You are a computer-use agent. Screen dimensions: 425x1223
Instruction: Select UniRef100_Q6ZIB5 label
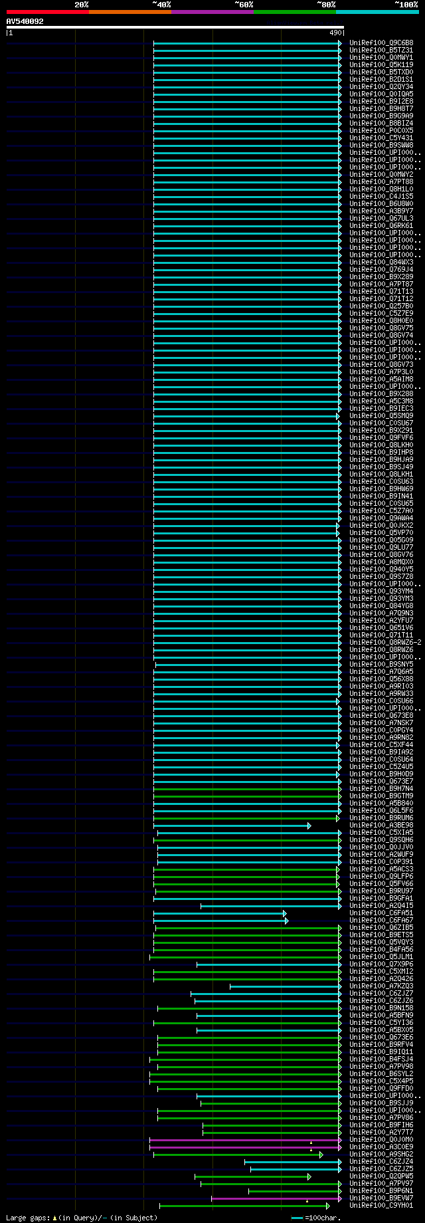tap(381, 927)
